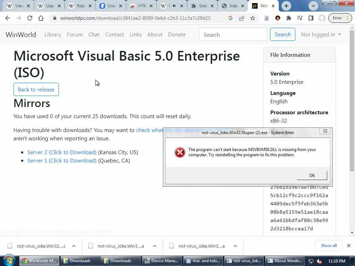Switch to the Index tab
The height and width of the screenshot is (266, 355).
[x=233, y=6]
